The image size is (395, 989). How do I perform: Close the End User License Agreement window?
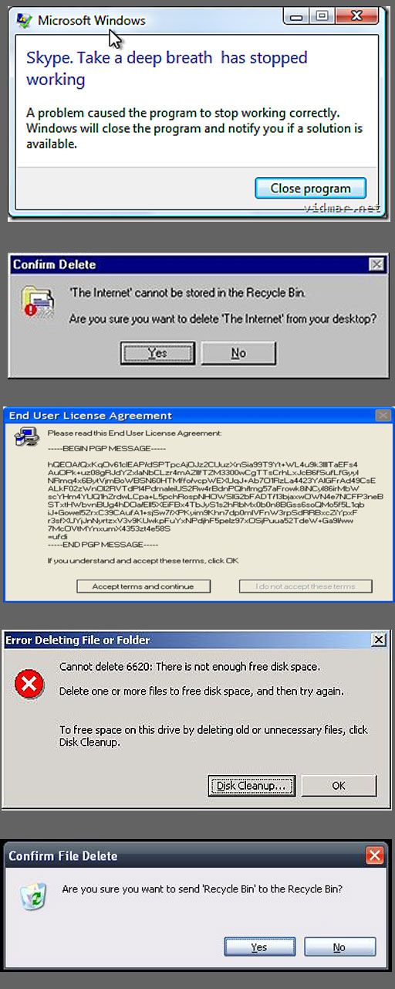(x=382, y=416)
